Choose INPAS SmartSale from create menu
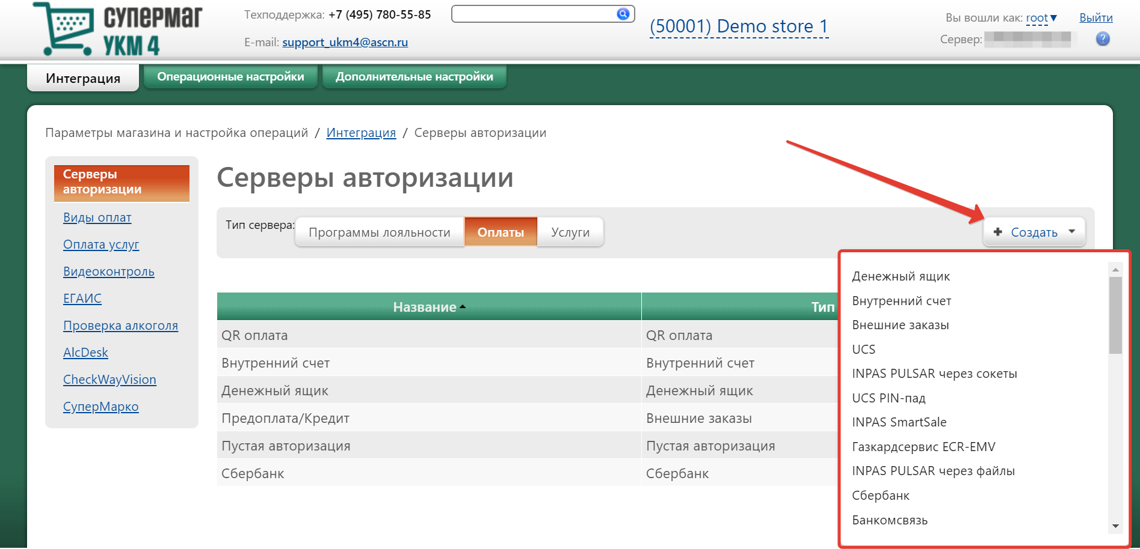1140x549 pixels. pyautogui.click(x=899, y=422)
